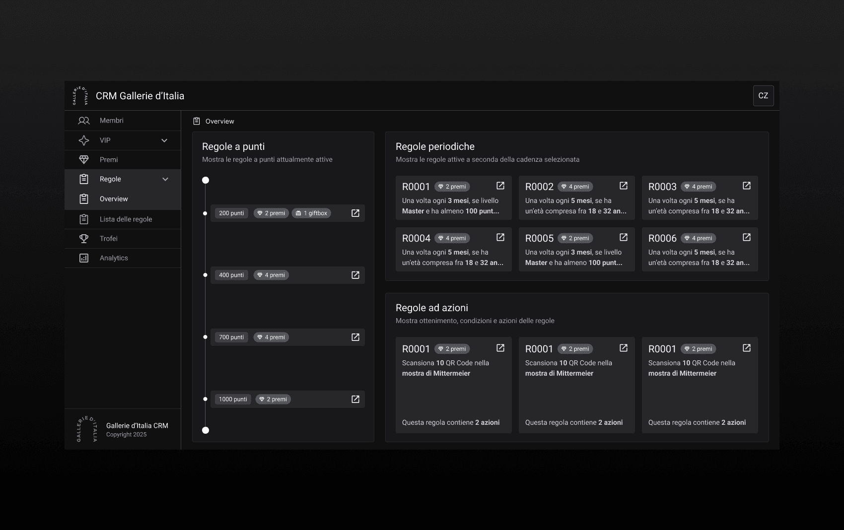Click the 4 premi badge on 400 punti row
844x530 pixels.
[271, 275]
